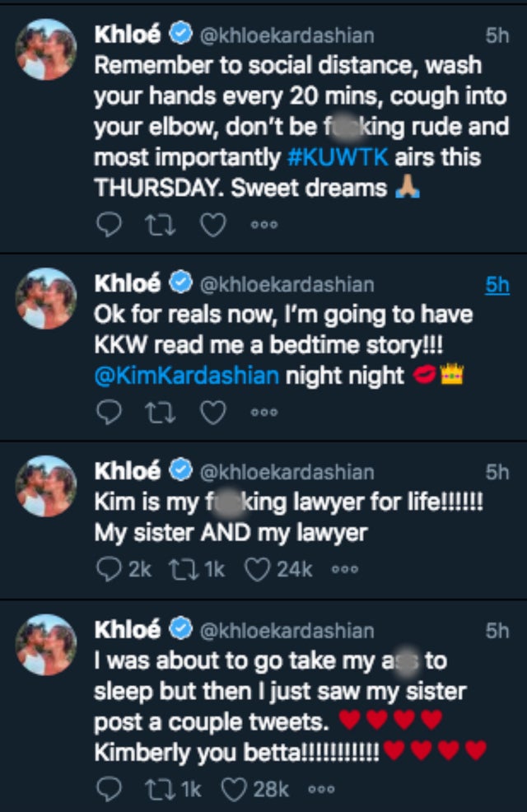527x812 pixels.
Task: Reply to the Kimberly you betta tweet
Action: pyautogui.click(x=108, y=788)
